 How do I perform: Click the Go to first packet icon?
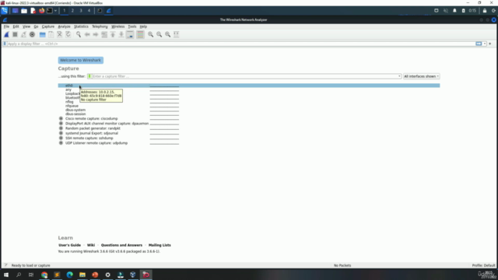113,34
